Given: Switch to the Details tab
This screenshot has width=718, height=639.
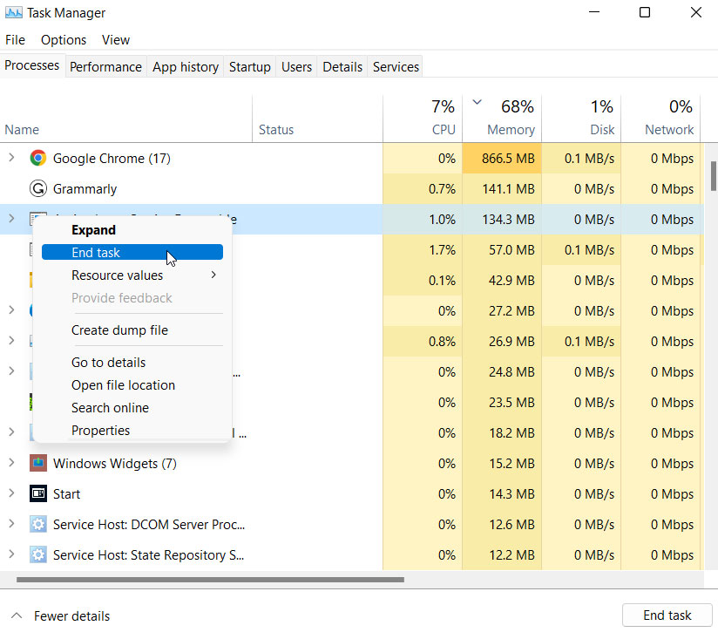Looking at the screenshot, I should (342, 67).
